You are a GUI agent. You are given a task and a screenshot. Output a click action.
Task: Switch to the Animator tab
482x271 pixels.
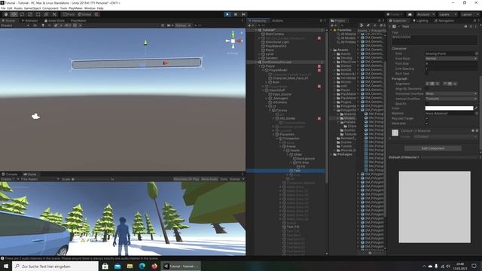(30, 20)
